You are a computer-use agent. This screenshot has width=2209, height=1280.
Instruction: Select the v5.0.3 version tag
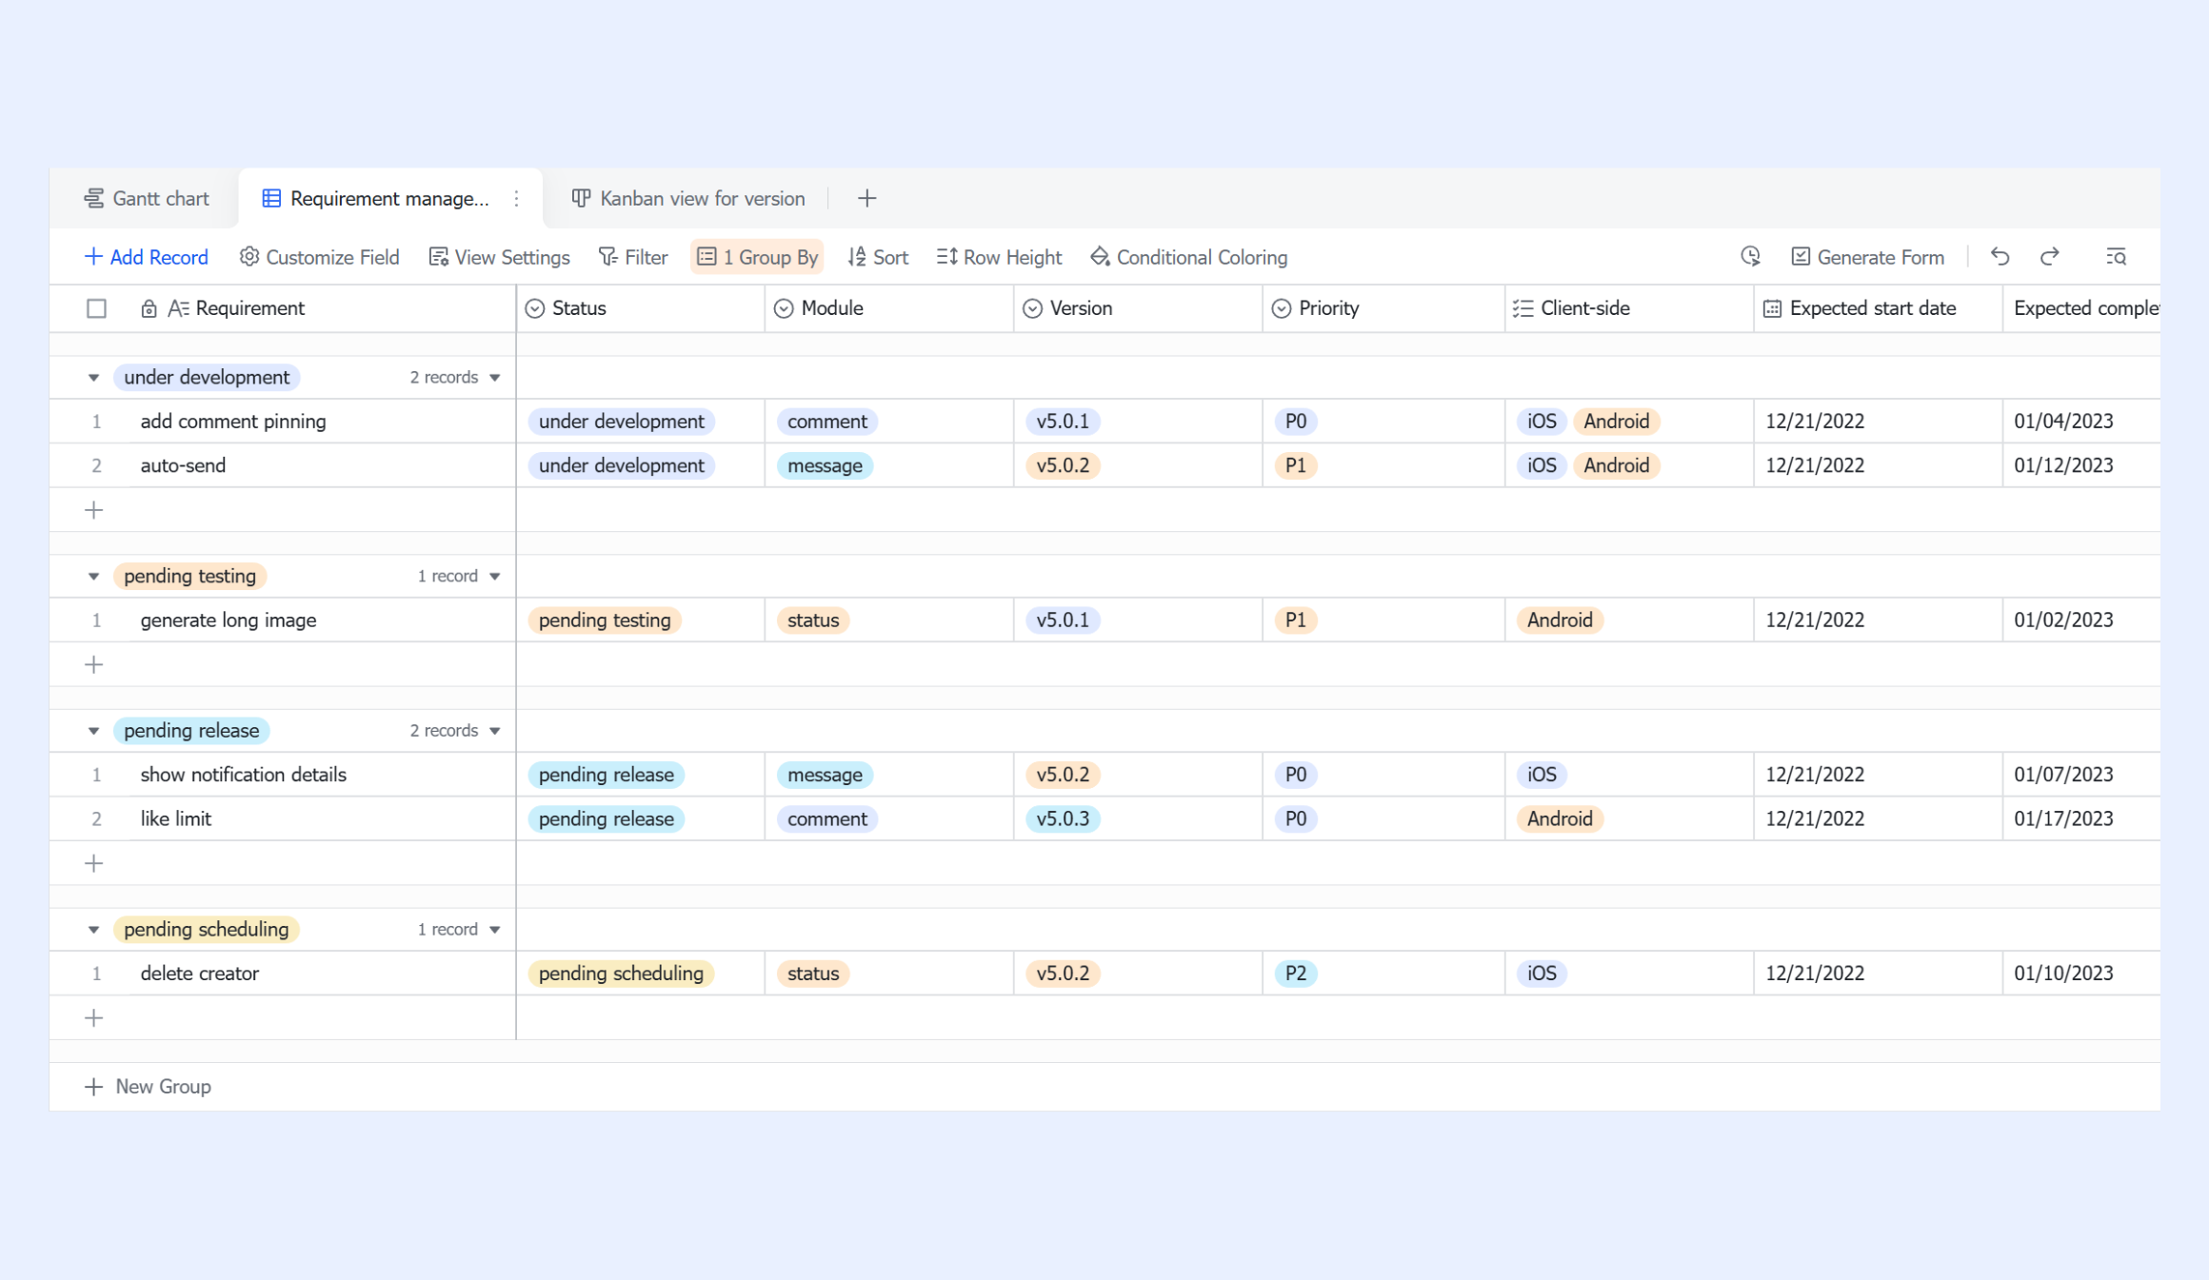[x=1063, y=819]
